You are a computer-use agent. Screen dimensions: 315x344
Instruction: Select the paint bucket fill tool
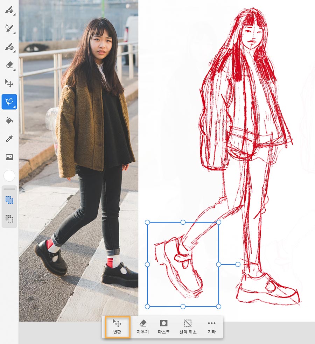coord(9,120)
